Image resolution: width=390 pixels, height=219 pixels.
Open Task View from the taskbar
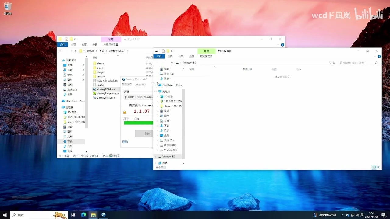[x=73, y=215]
